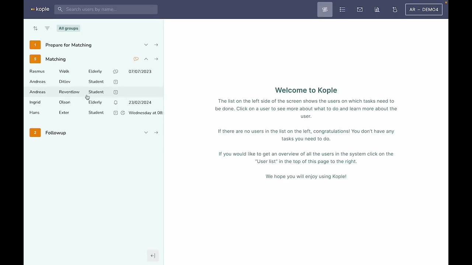Click the Prepare for Matching heading
This screenshot has height=265, width=472.
coord(68,45)
